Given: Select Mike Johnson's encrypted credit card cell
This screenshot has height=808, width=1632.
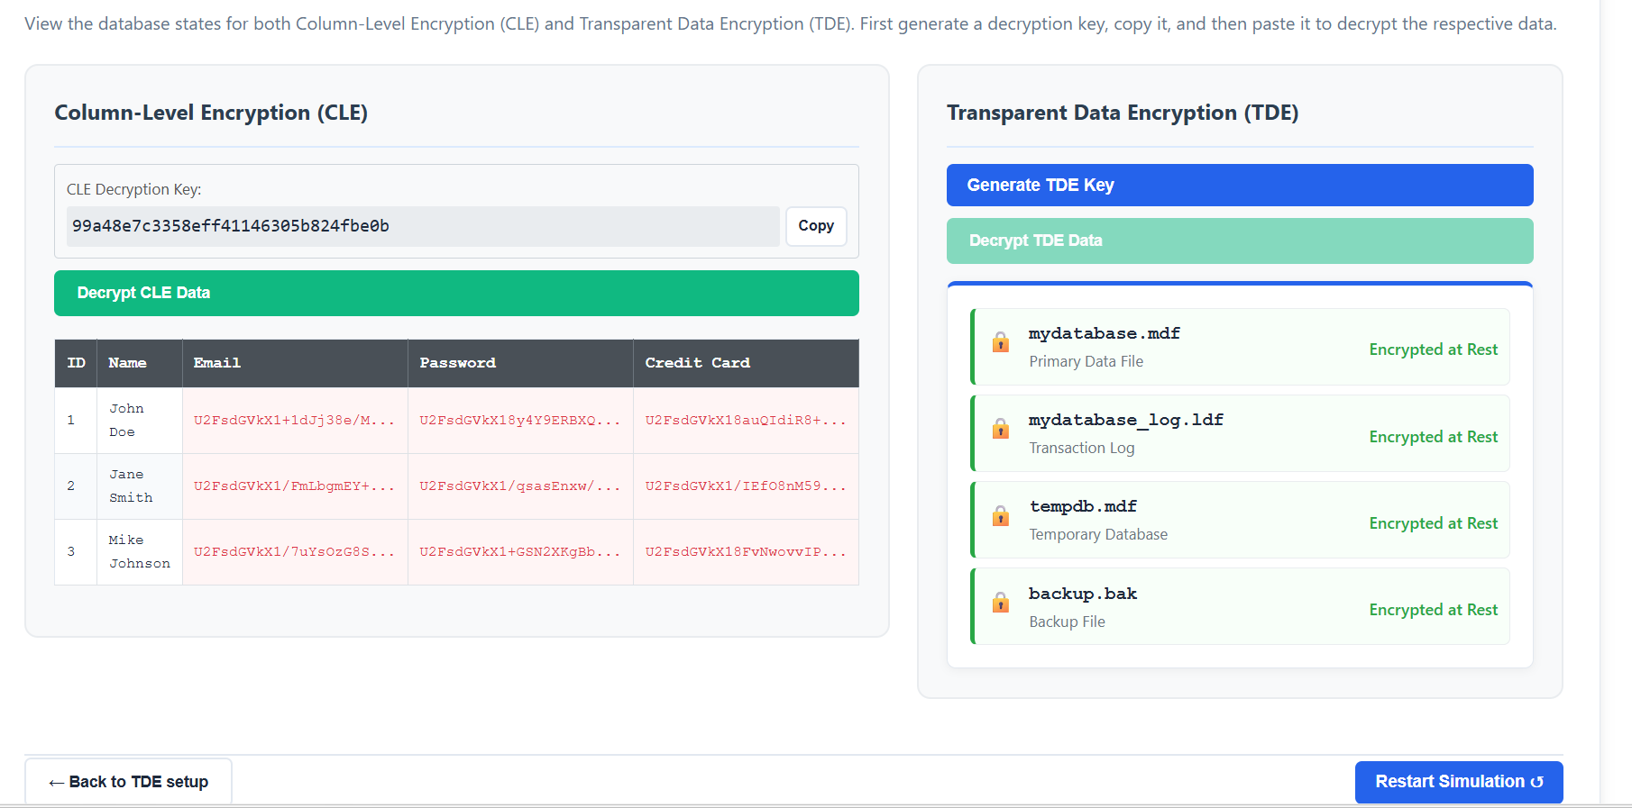Looking at the screenshot, I should coord(745,552).
